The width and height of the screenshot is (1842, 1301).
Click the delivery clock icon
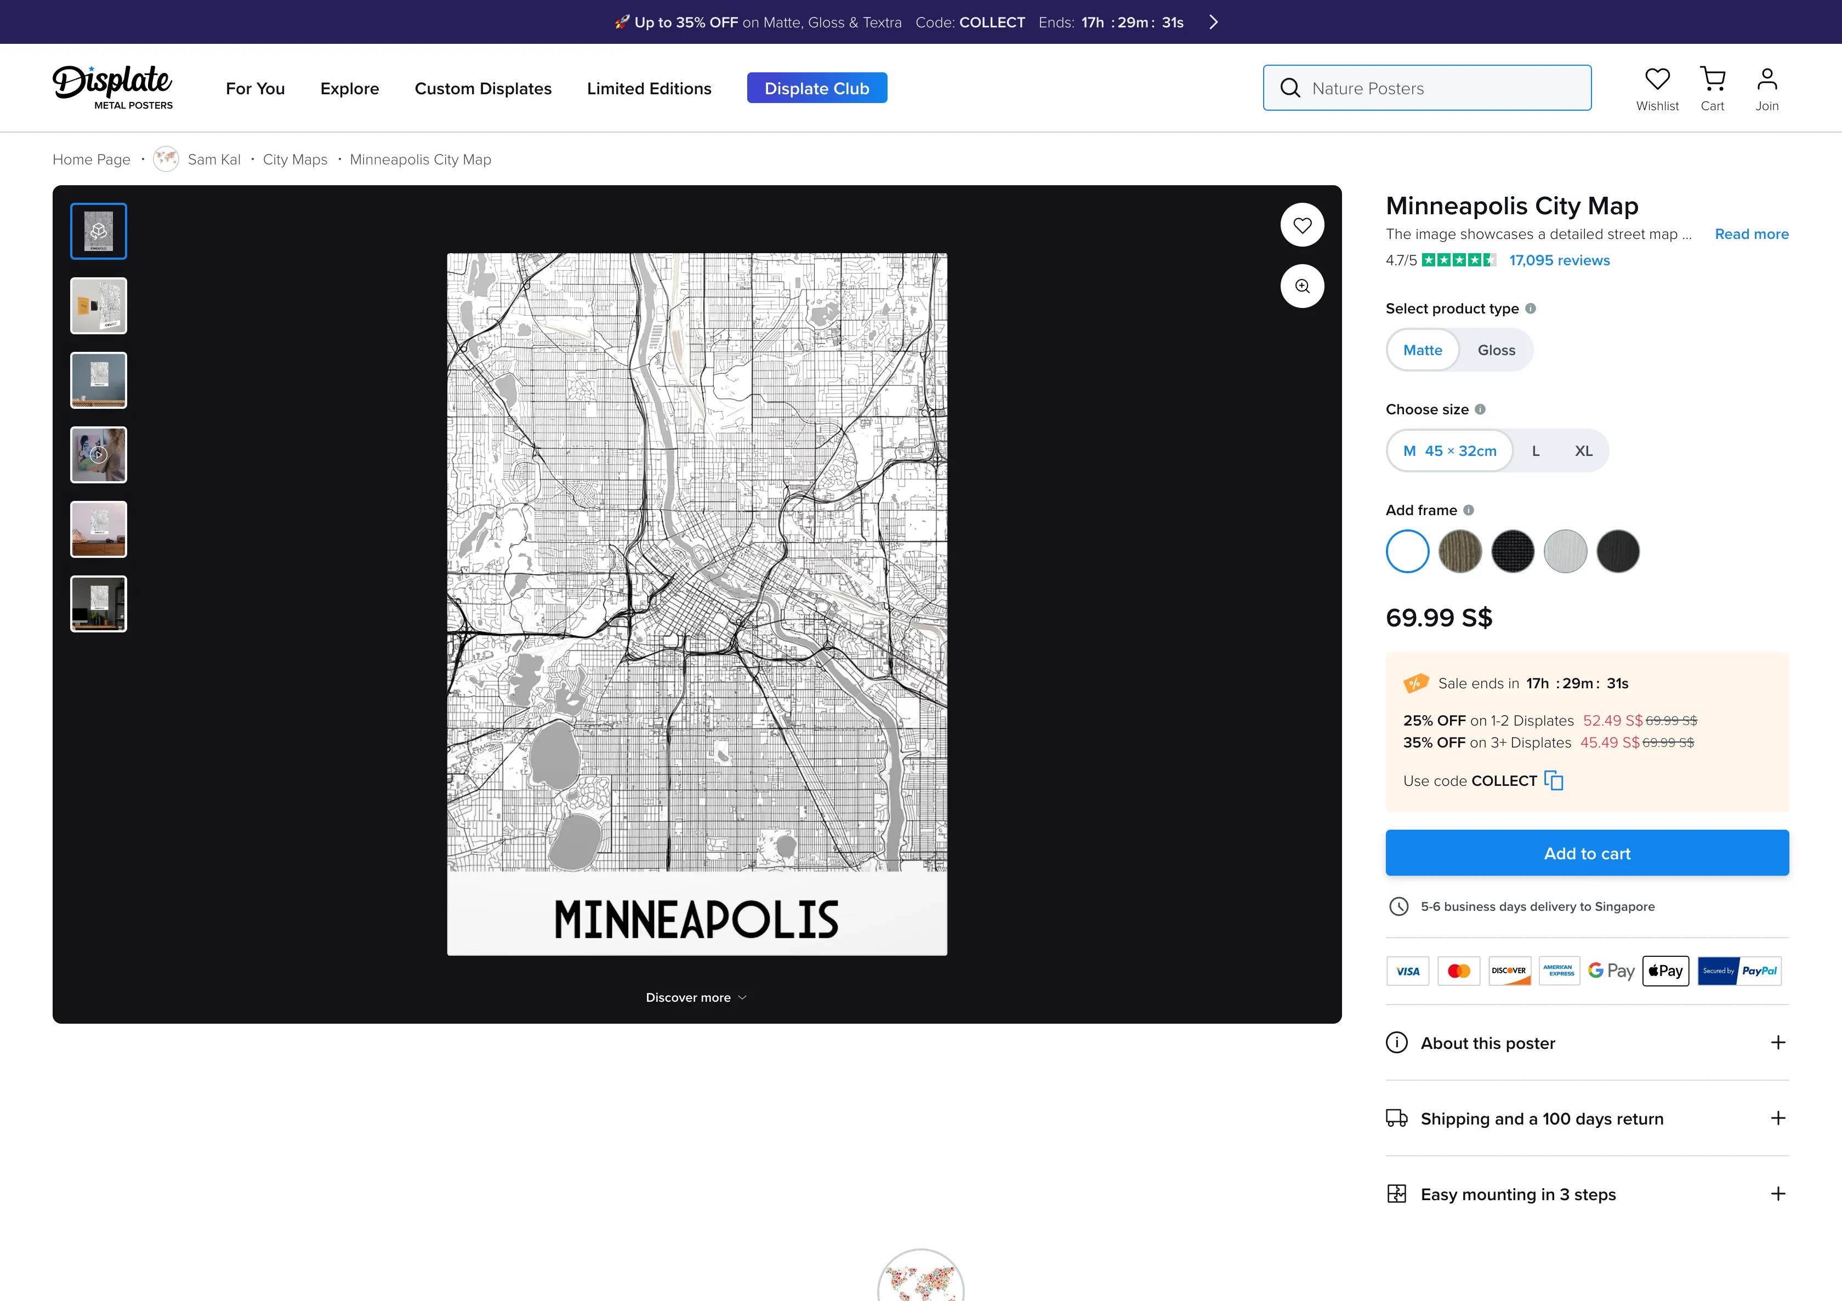(1398, 907)
